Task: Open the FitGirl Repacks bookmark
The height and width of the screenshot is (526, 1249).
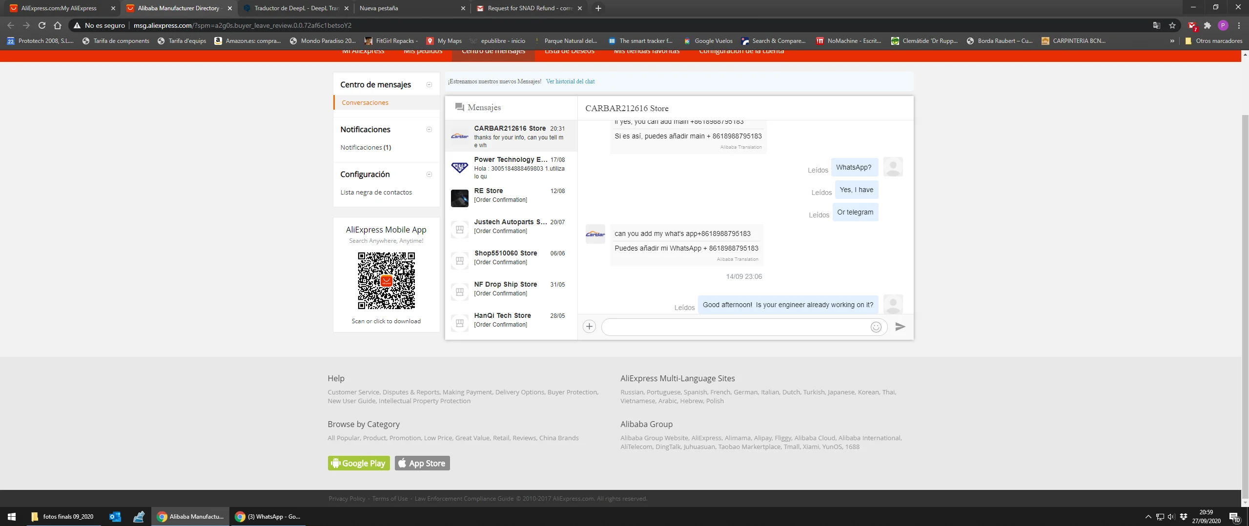Action: [391, 41]
